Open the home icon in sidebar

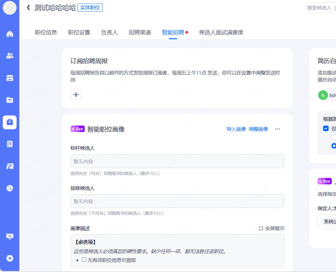click(10, 34)
